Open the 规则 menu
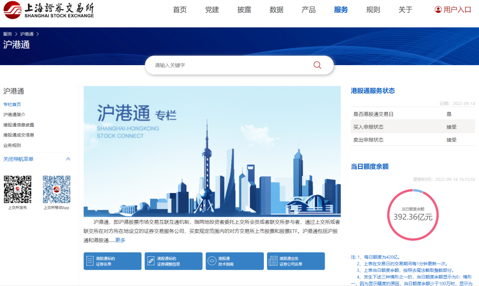Image resolution: width=479 pixels, height=286 pixels. 373,10
